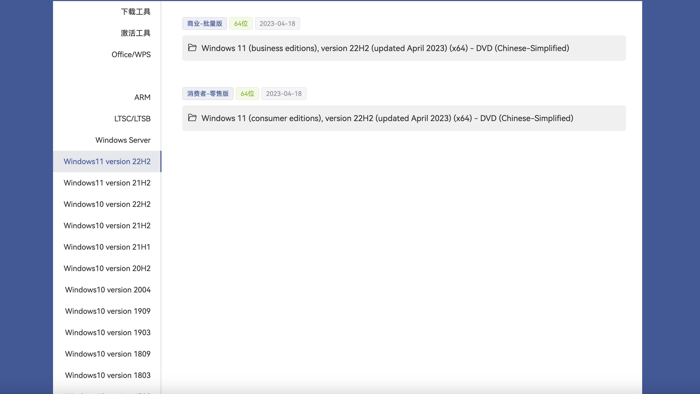Select Windows10 version 1903 item
The height and width of the screenshot is (394, 700).
pos(107,333)
